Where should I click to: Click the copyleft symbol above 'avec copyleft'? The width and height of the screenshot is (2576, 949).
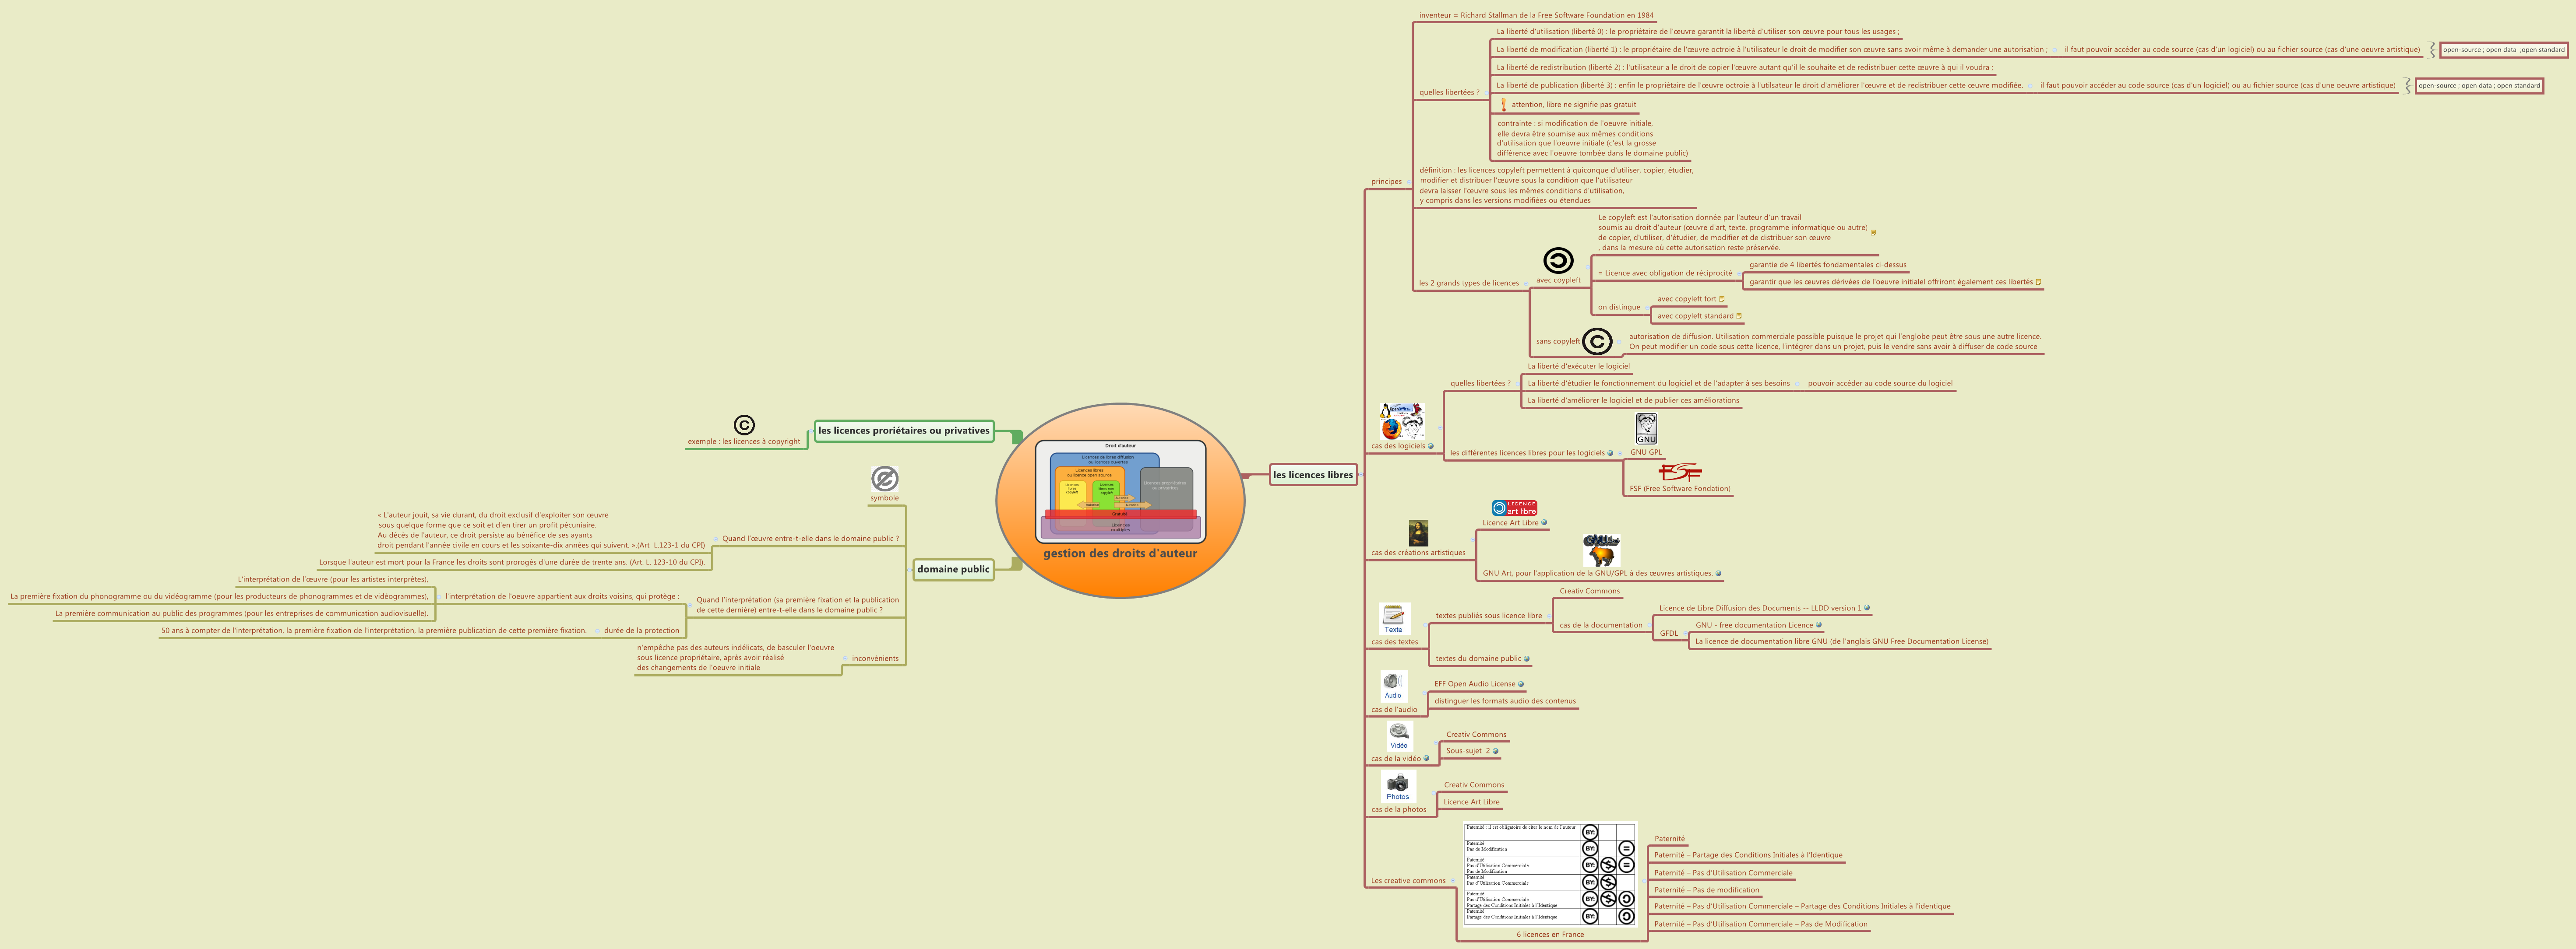point(1558,261)
